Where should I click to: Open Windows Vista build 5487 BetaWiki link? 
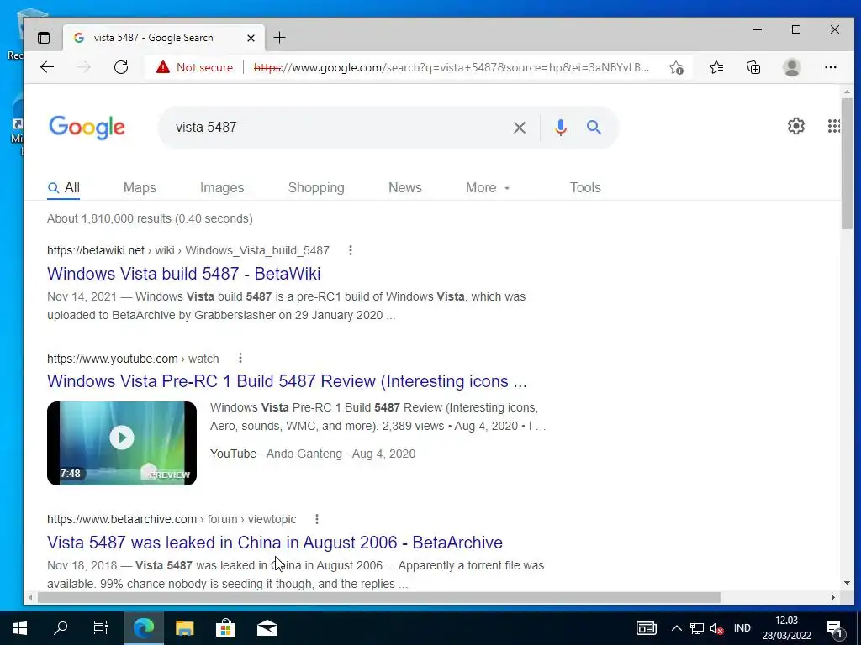184,274
